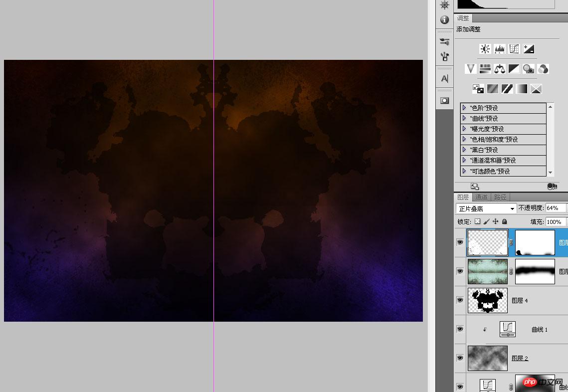Open the Character panel icon
The image size is (568, 392).
(x=444, y=79)
